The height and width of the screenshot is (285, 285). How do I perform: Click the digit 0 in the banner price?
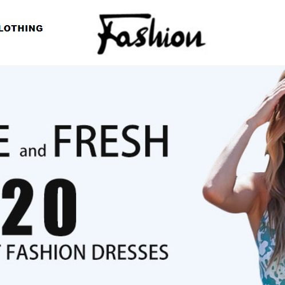[60, 207]
